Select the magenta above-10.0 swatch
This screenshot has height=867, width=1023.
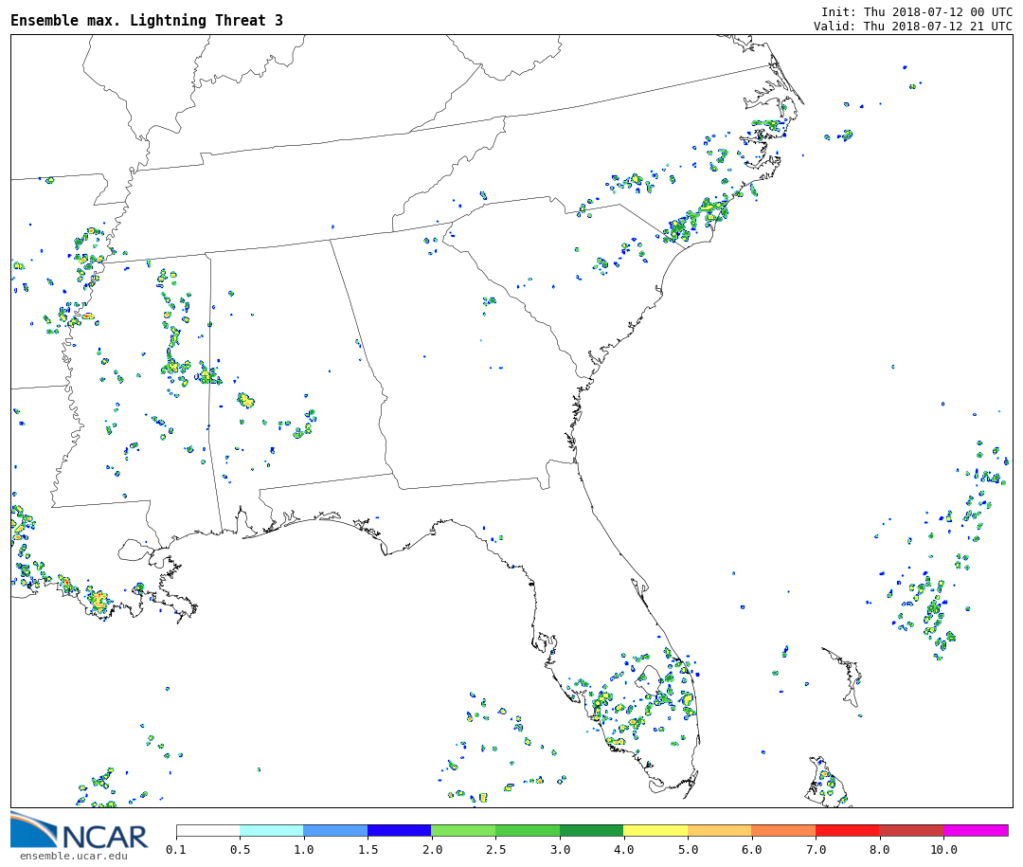click(976, 830)
